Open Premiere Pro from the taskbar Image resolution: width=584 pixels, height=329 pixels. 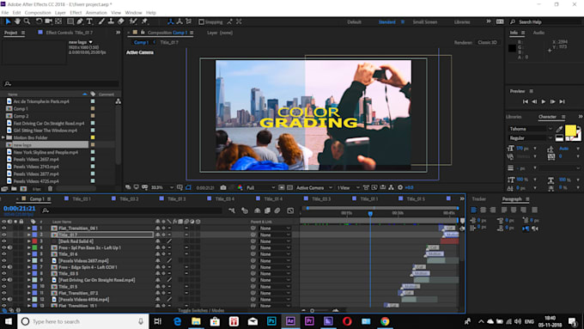click(x=309, y=321)
